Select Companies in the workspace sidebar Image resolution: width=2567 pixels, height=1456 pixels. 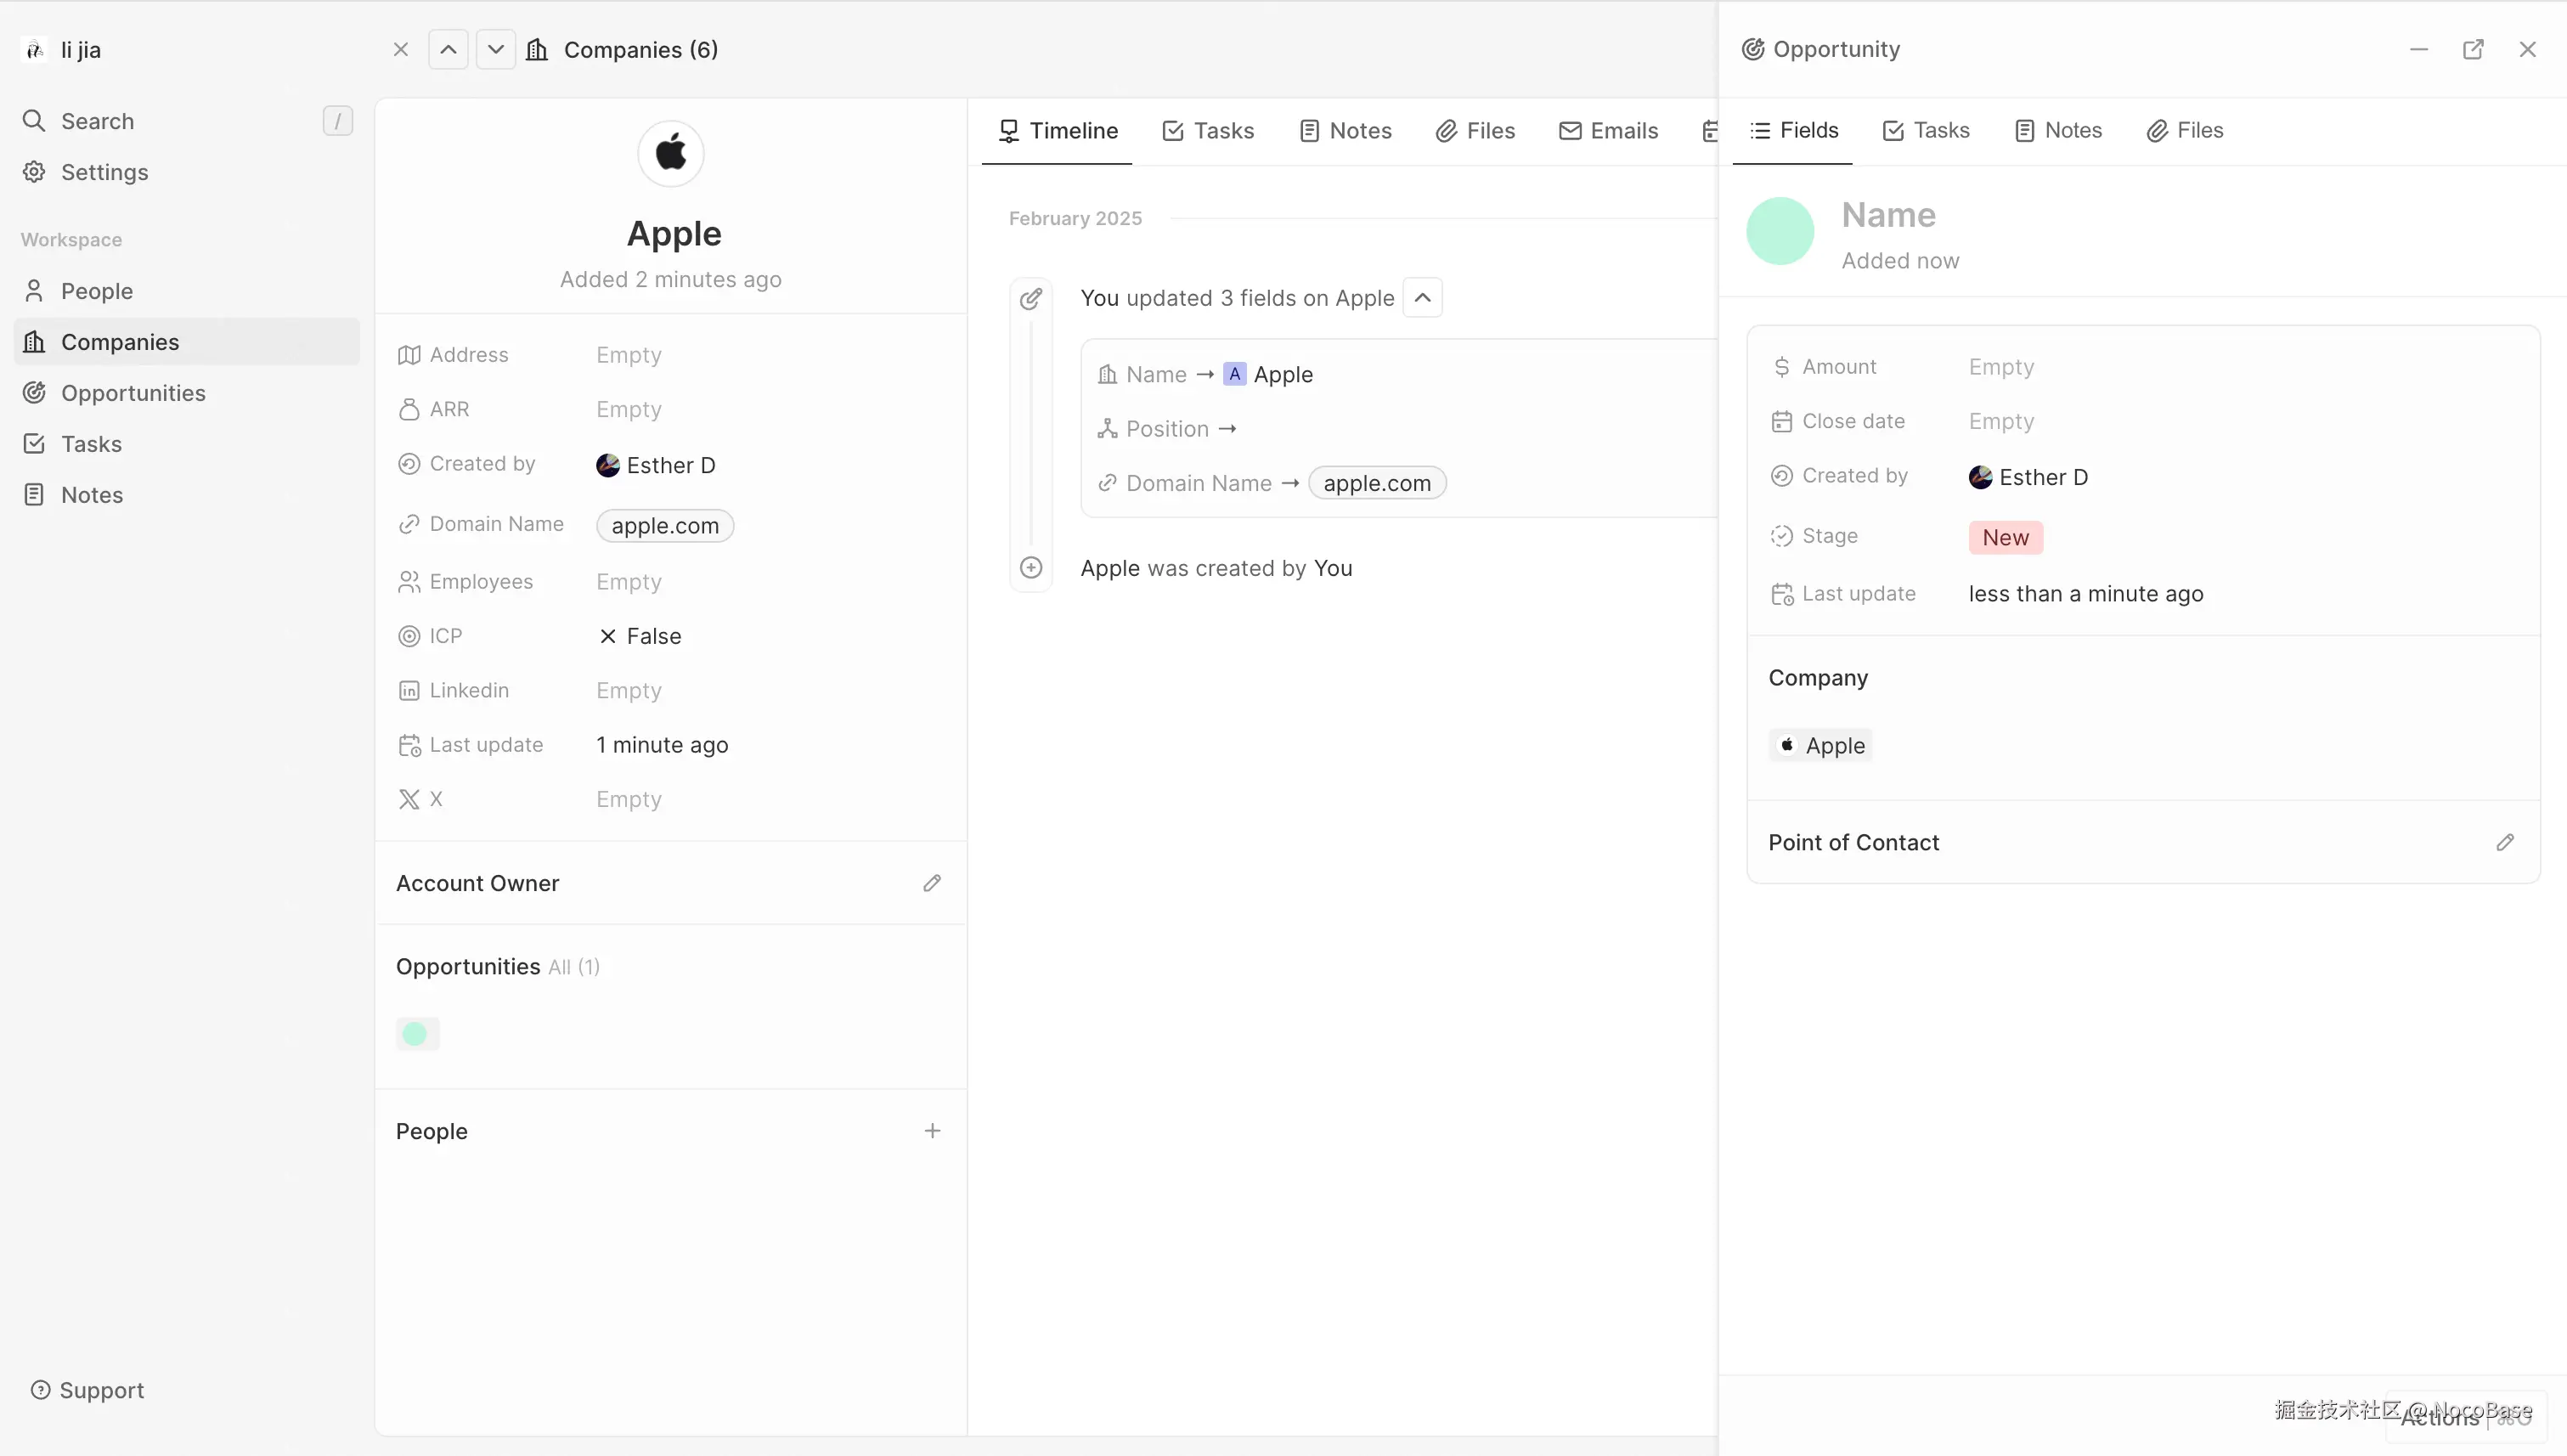186,342
